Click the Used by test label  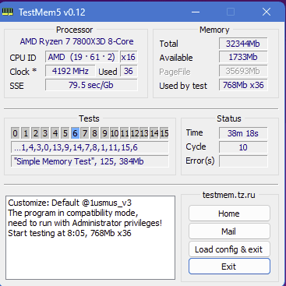click(x=183, y=86)
